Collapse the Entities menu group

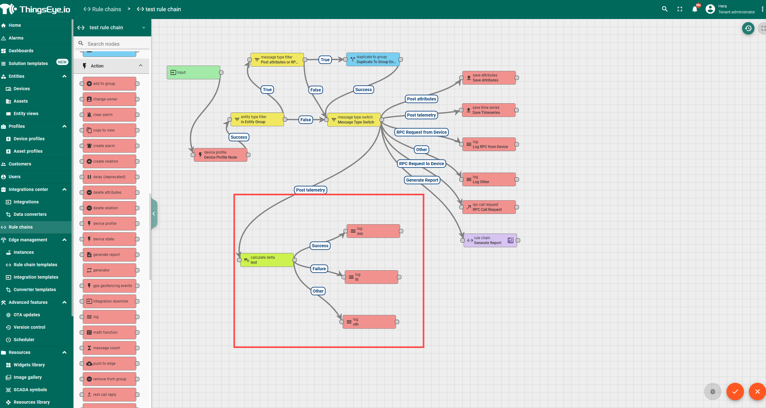64,76
